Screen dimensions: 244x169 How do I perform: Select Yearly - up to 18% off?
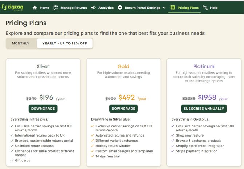coord(64,43)
